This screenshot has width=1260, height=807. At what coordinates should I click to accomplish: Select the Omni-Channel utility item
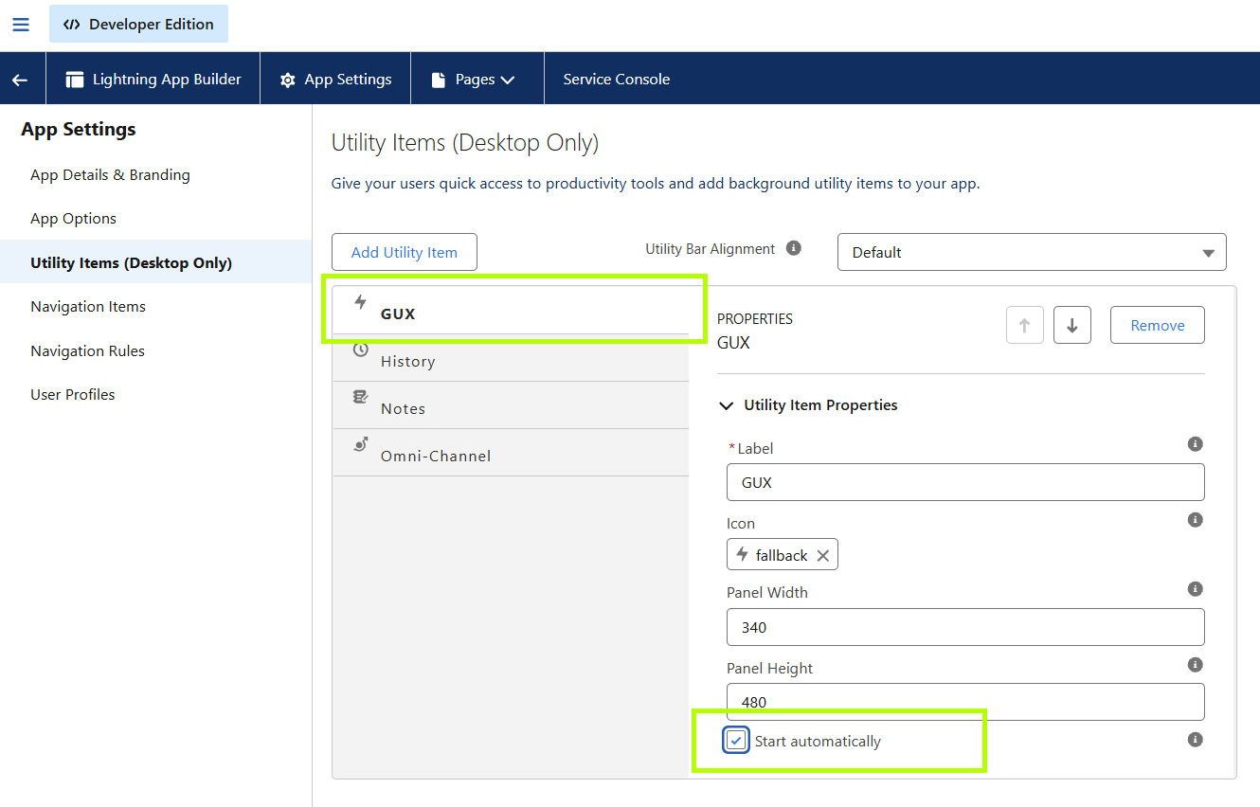[512, 453]
